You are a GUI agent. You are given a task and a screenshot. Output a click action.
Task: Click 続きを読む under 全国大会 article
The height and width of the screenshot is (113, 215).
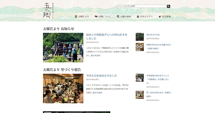(x=98, y=93)
